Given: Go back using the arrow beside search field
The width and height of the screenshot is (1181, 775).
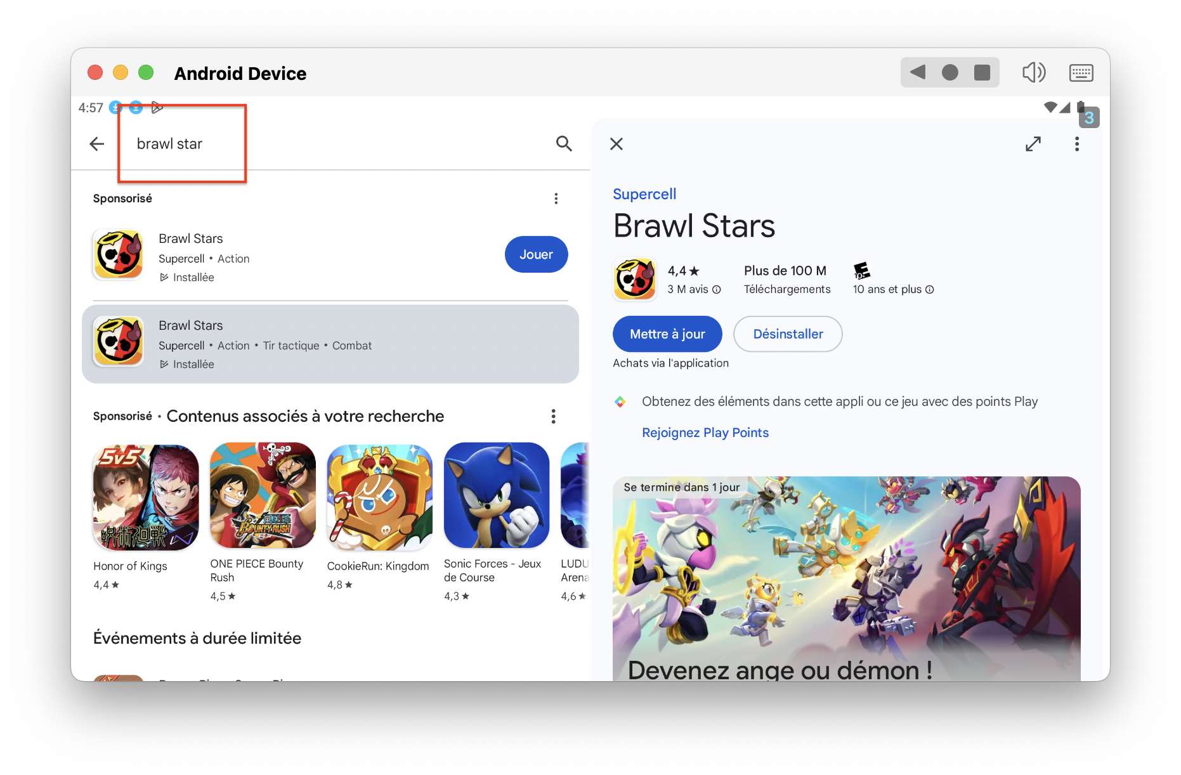Looking at the screenshot, I should 97,144.
